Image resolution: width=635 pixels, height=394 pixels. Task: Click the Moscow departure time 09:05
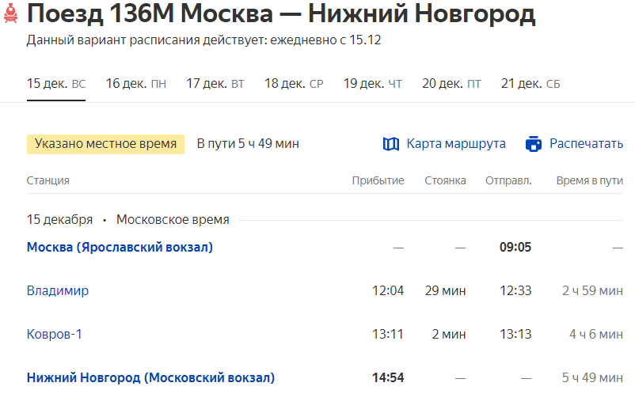click(515, 247)
